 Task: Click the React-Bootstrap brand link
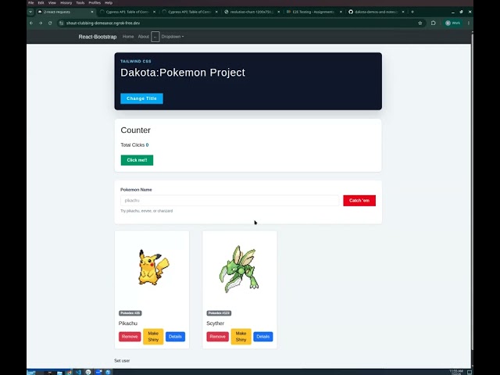[98, 37]
